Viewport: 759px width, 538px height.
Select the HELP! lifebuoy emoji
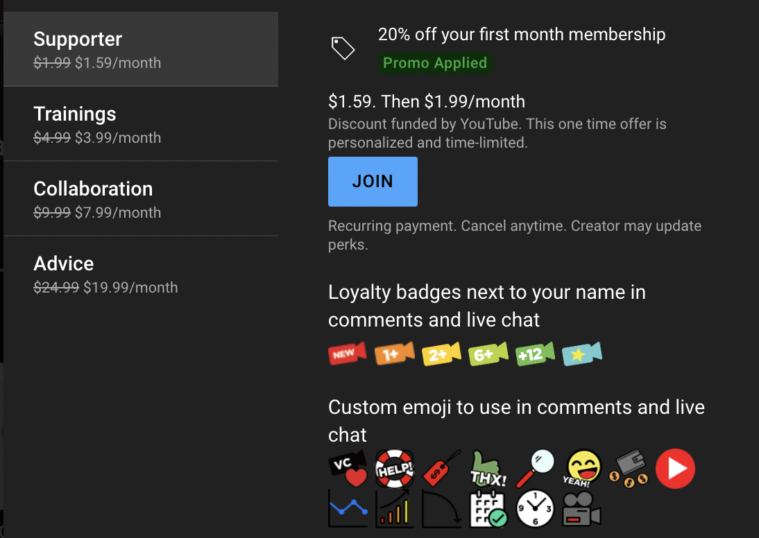pyautogui.click(x=394, y=469)
